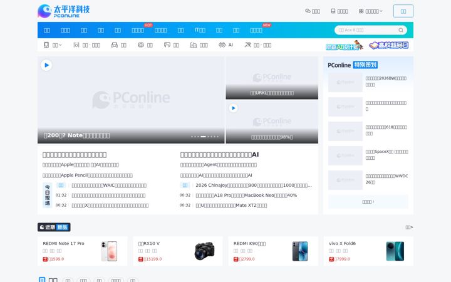Viewport: 451px width, 282px height.
Task: Click the outlined button at header top right
Action: [403, 11]
